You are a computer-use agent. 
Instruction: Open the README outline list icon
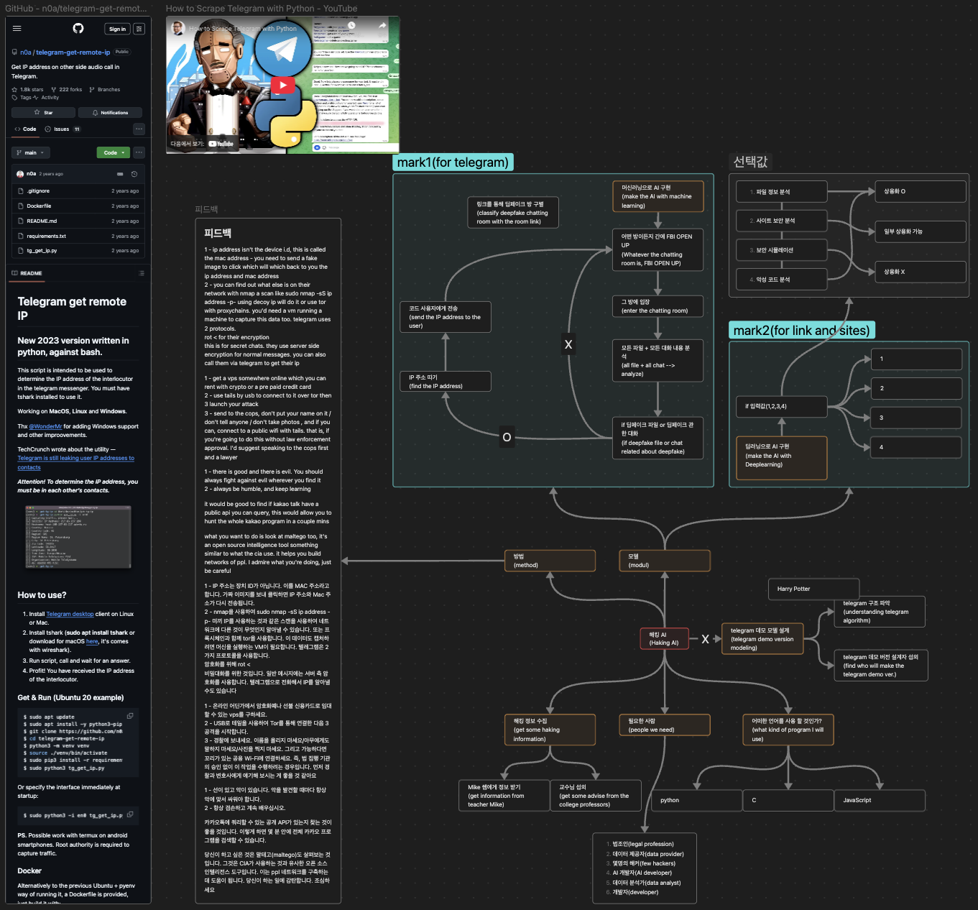pos(141,273)
